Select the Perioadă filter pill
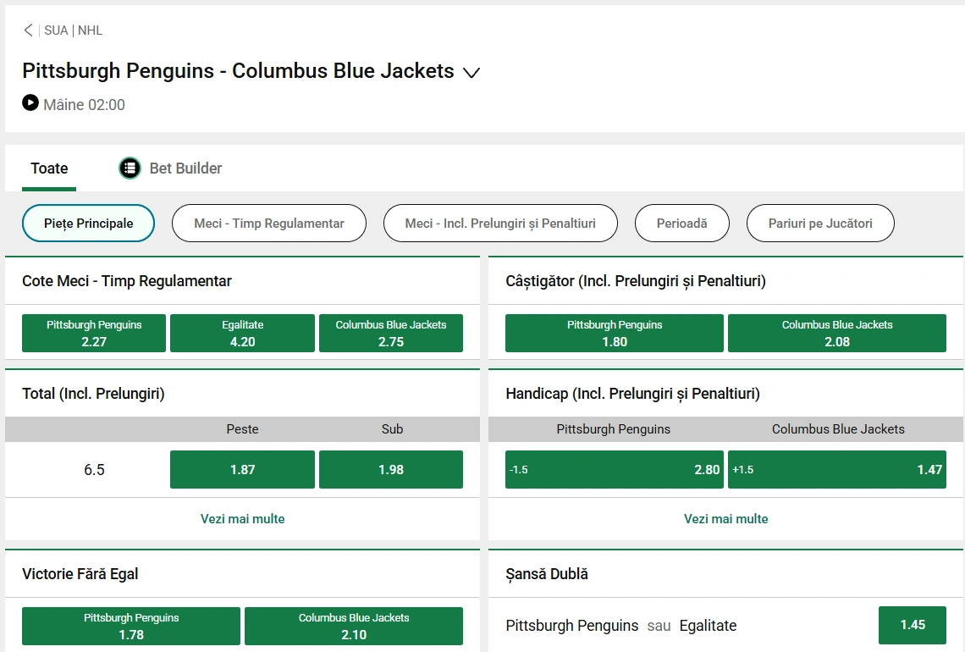Screen dimensions: 965x652 [x=681, y=224]
